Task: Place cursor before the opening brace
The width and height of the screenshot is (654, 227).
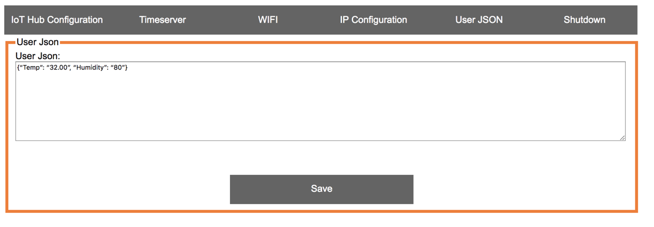Action: pyautogui.click(x=17, y=67)
